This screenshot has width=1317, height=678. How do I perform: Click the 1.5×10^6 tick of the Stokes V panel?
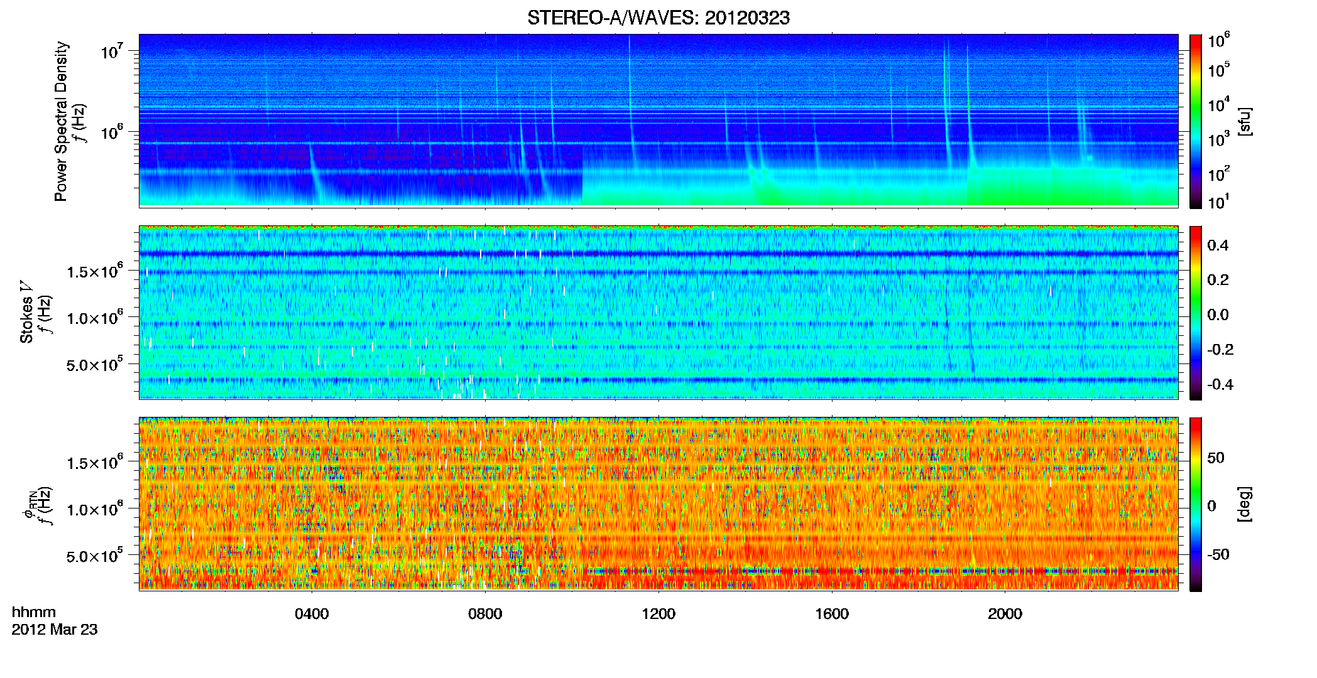pyautogui.click(x=94, y=271)
